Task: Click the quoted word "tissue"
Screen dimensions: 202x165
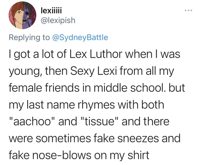Action: coord(99,121)
